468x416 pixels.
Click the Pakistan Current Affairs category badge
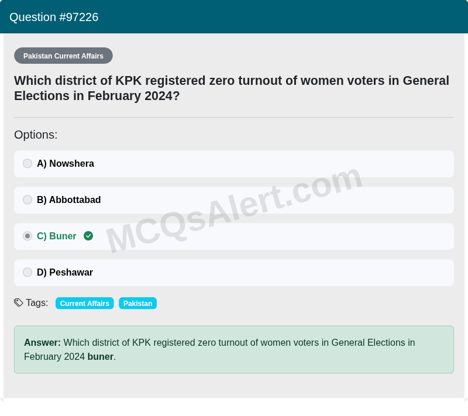click(x=63, y=56)
